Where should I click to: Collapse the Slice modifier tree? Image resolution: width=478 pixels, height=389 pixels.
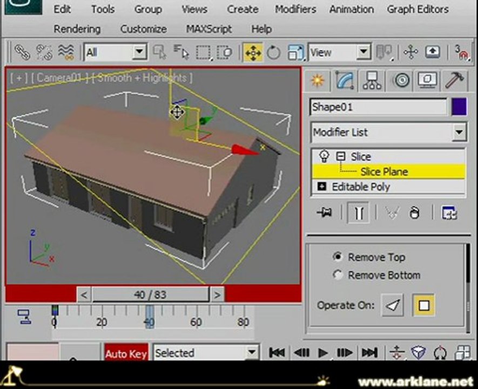(340, 156)
